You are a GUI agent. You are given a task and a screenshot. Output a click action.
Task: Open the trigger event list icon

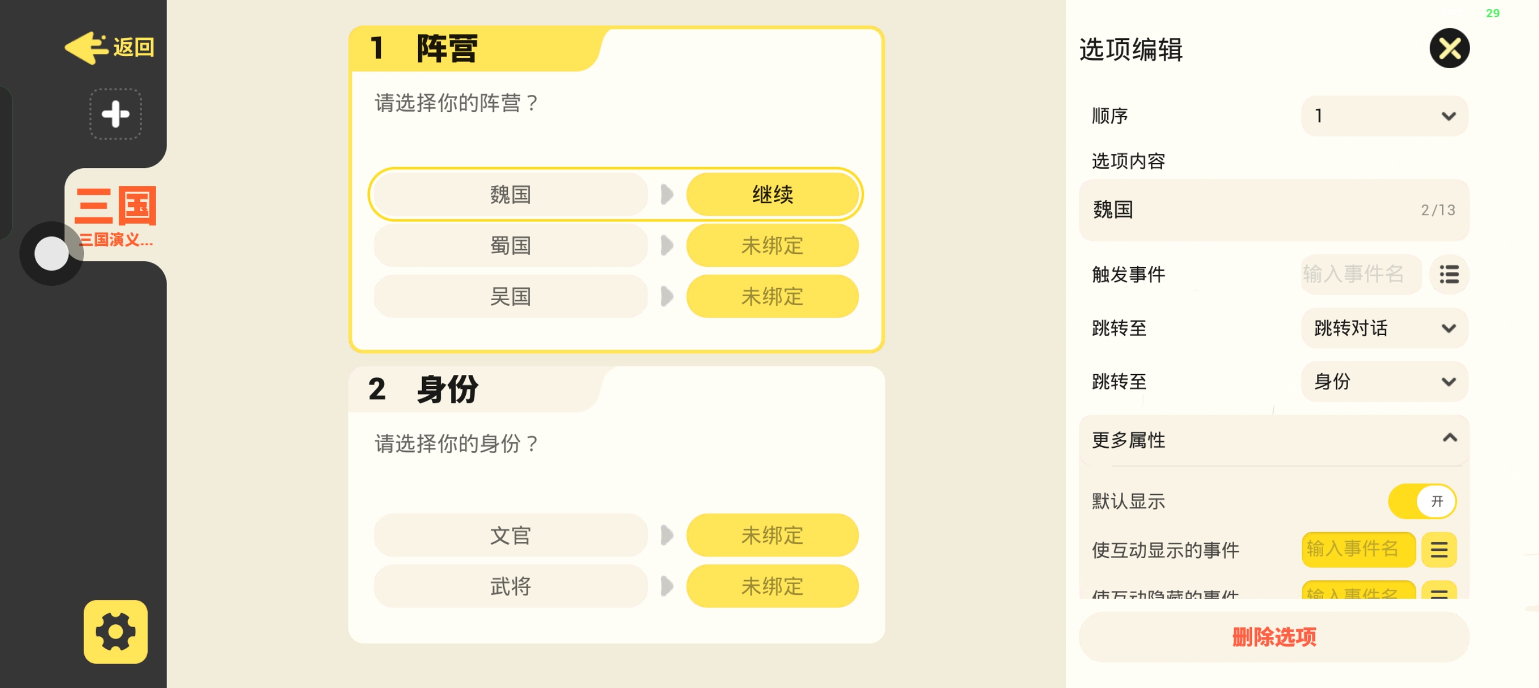pos(1449,275)
